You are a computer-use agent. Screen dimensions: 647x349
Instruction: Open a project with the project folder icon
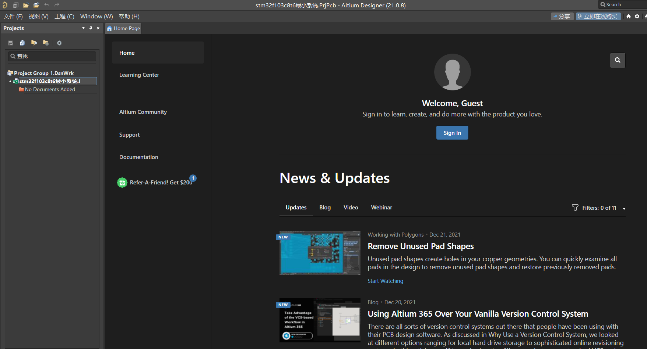coord(36,5)
